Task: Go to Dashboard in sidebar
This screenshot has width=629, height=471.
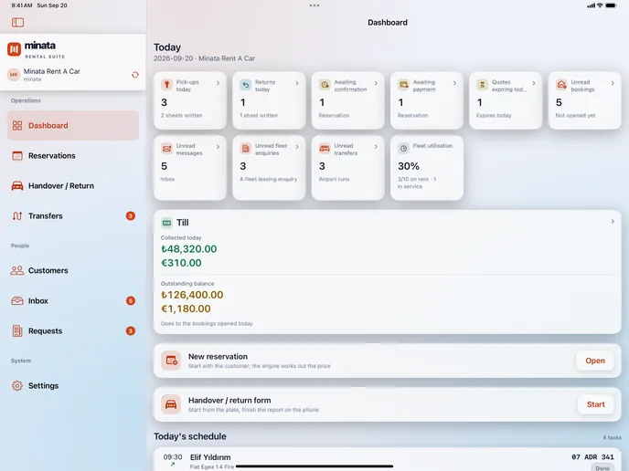Action: tap(73, 125)
